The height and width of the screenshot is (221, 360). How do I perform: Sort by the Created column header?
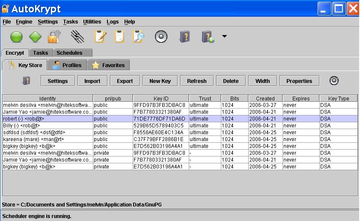265,99
